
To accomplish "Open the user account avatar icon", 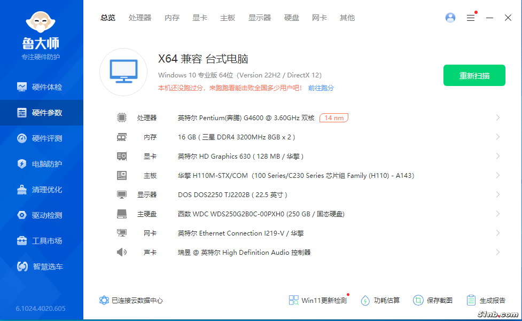I will [450, 18].
